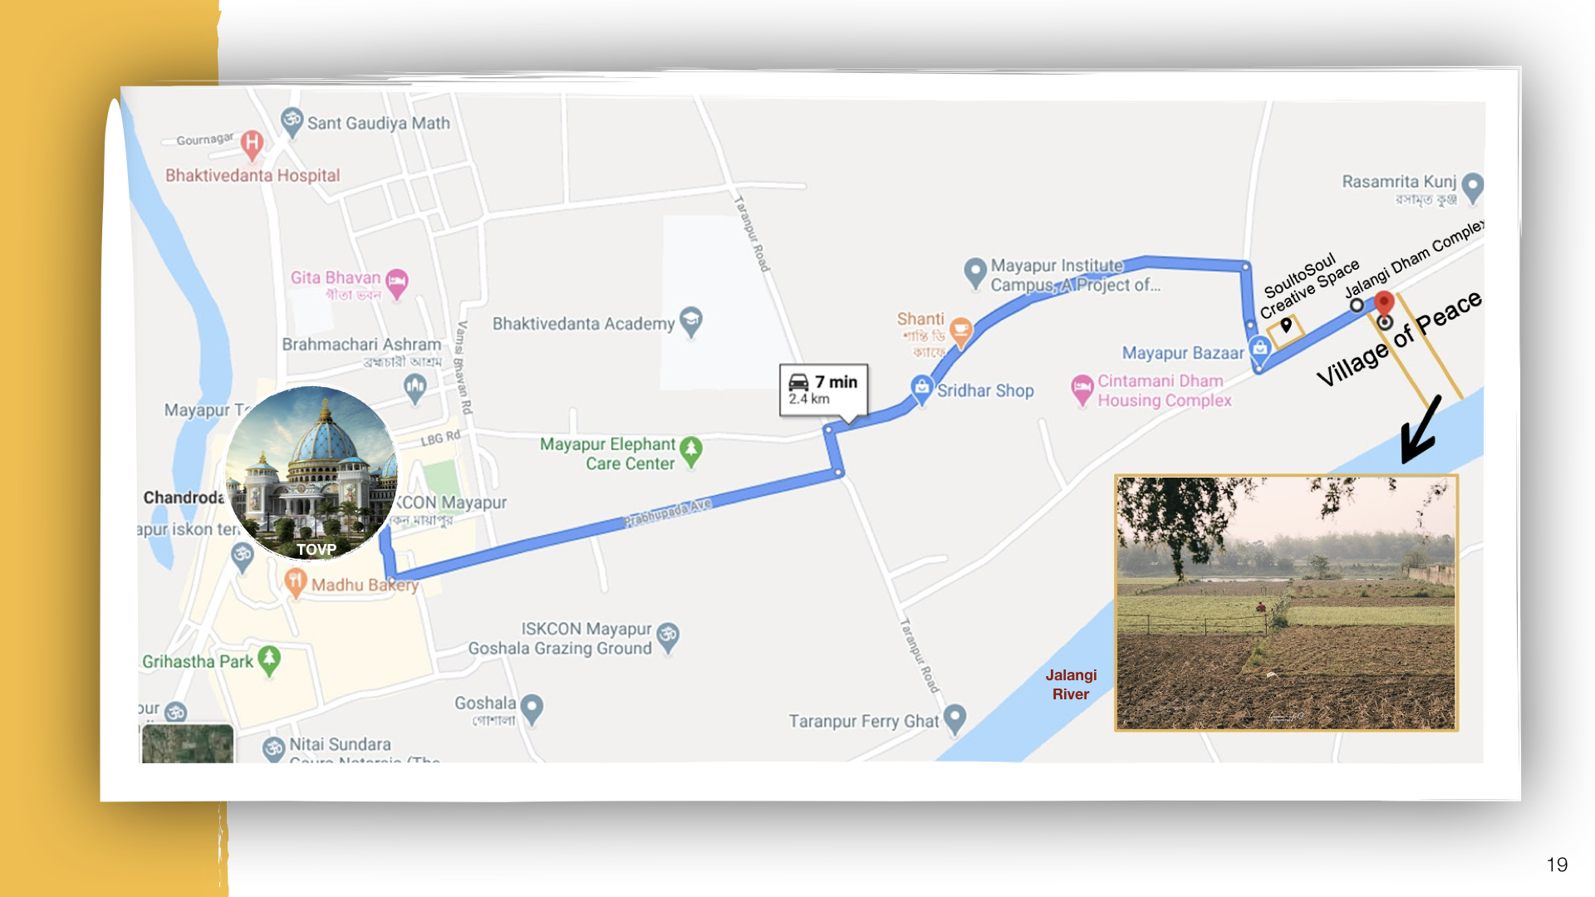1595x897 pixels.
Task: Click the Madhu Bakery label
Action: [x=365, y=585]
